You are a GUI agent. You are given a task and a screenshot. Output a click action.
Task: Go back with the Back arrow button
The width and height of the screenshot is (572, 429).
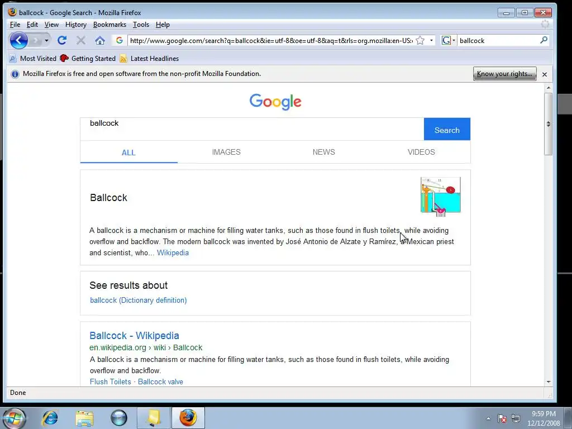[x=18, y=40]
